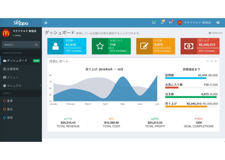The width and height of the screenshot is (225, 160).
Task: Click the 注文数 green progress bar
Action: 191,97
